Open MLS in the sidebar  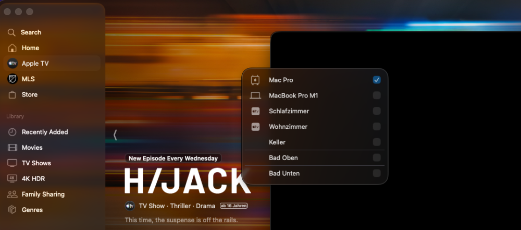(52, 79)
